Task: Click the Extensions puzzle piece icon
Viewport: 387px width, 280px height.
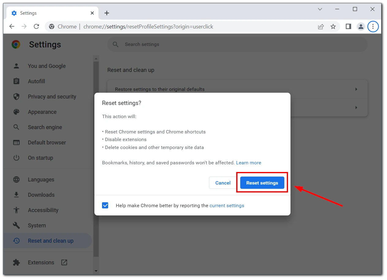Action: pyautogui.click(x=17, y=263)
